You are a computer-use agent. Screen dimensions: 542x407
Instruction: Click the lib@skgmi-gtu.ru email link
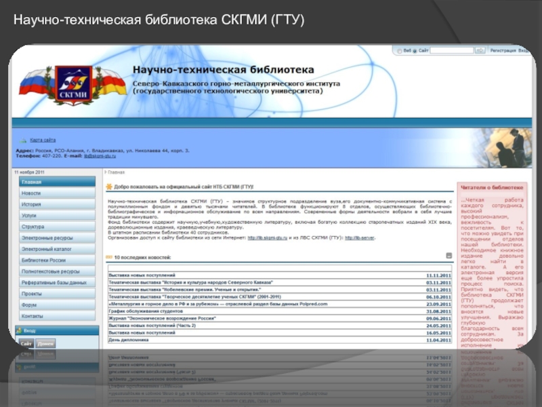coord(100,156)
